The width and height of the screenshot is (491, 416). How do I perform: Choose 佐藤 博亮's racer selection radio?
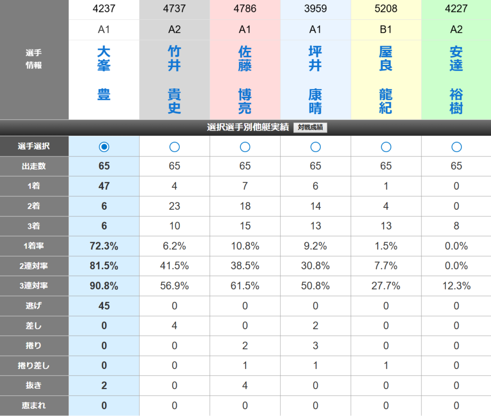(245, 146)
